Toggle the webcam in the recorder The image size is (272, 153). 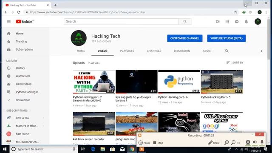[x=248, y=142]
